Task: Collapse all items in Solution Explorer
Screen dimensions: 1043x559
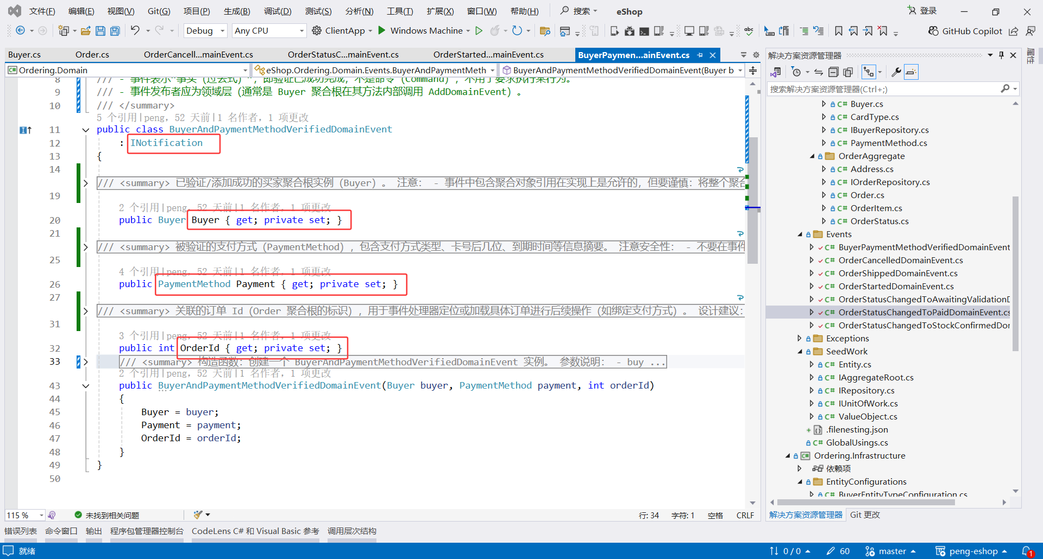Action: [833, 72]
